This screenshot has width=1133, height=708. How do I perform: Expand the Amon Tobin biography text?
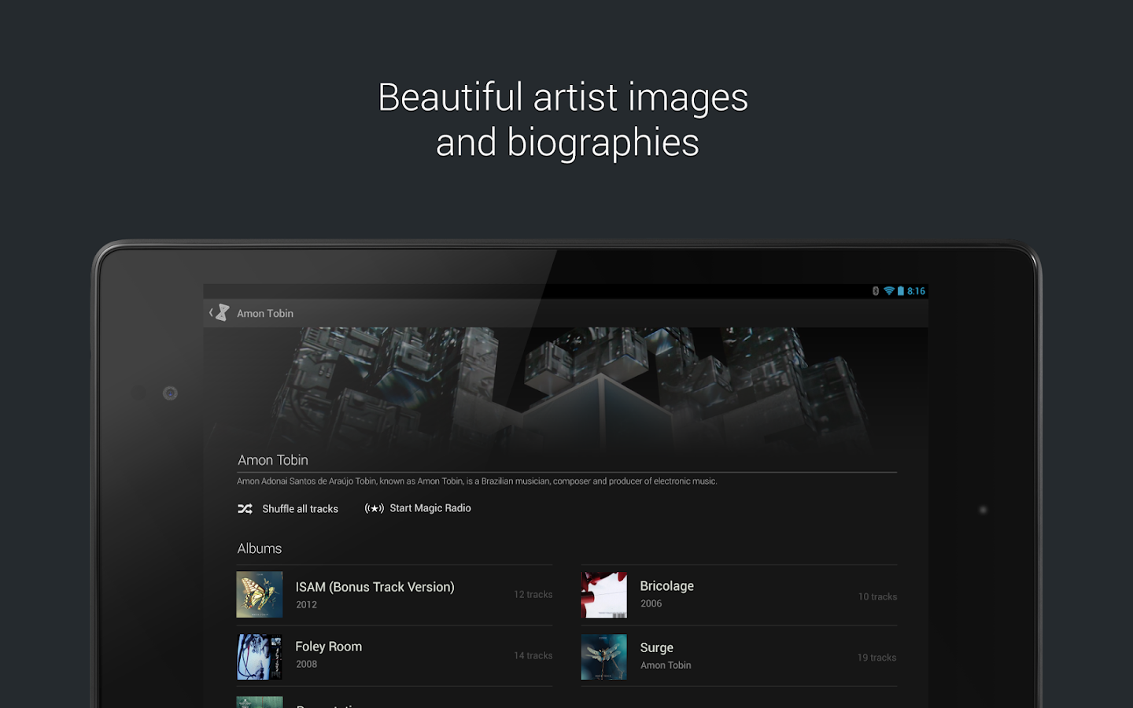478,480
